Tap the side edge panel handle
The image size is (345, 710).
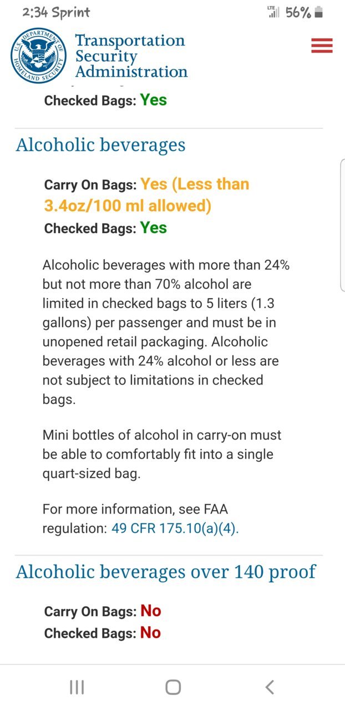[342, 224]
